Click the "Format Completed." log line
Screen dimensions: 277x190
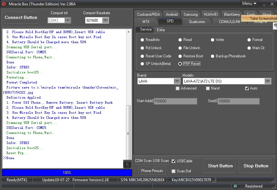[22, 82]
